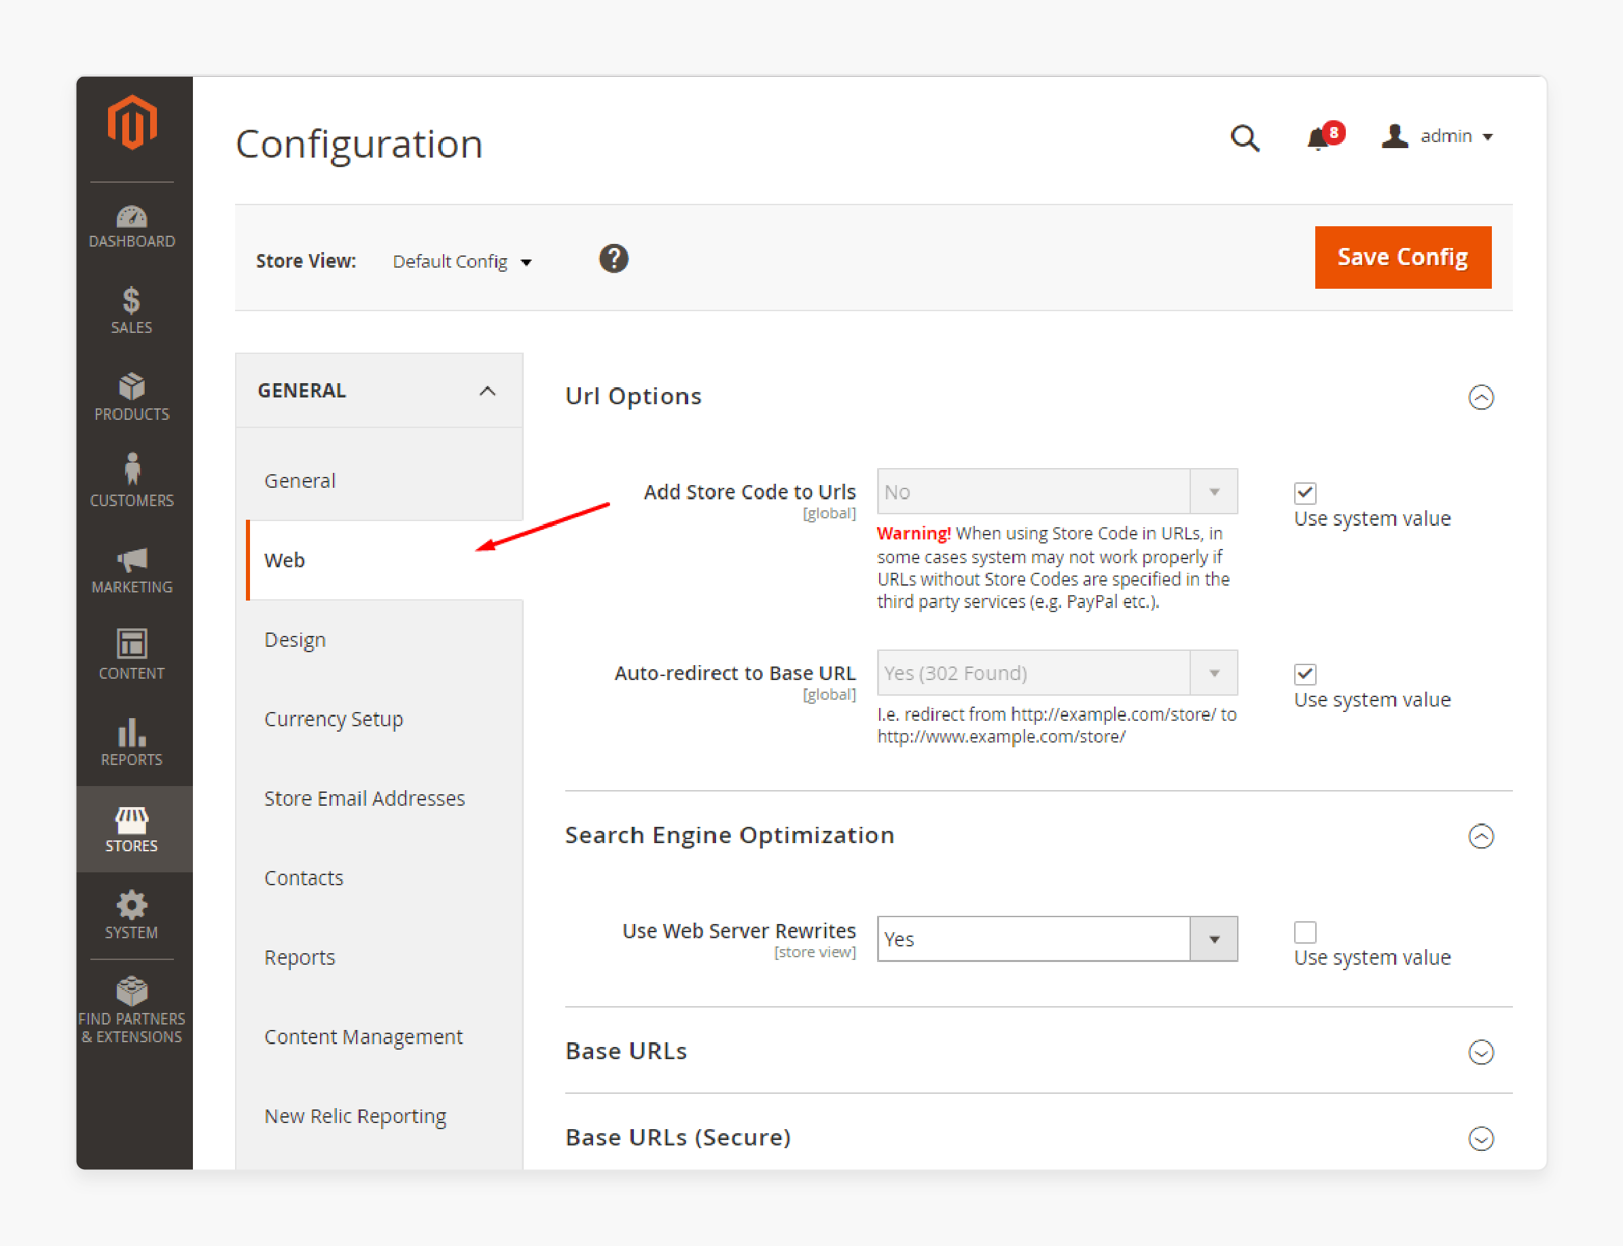This screenshot has width=1623, height=1246.
Task: Click the Magento logo
Action: [132, 123]
